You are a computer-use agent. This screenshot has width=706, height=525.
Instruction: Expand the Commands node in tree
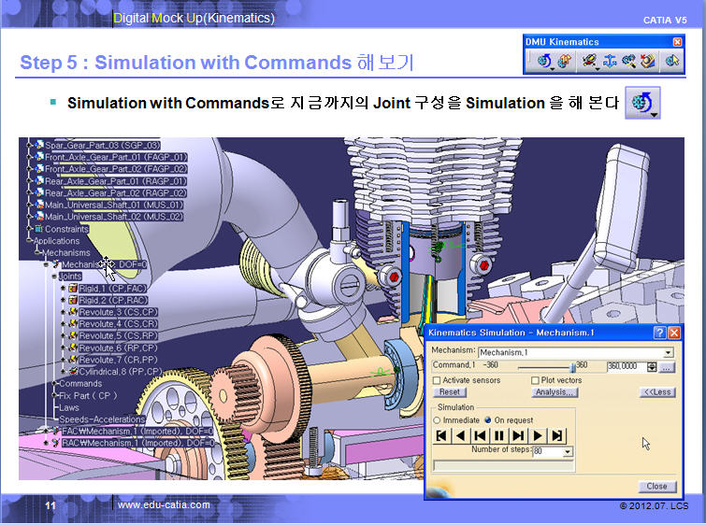pos(79,383)
